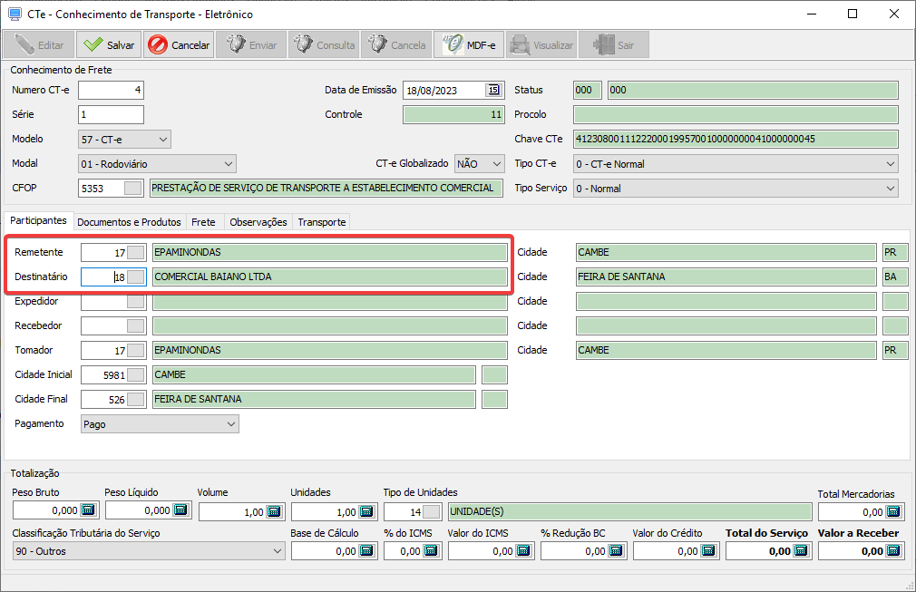Open calculator for Valor a Receber
The width and height of the screenshot is (916, 592).
pyautogui.click(x=893, y=550)
